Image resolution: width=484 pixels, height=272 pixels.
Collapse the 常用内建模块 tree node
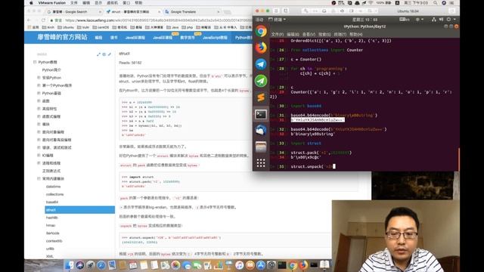[39, 178]
